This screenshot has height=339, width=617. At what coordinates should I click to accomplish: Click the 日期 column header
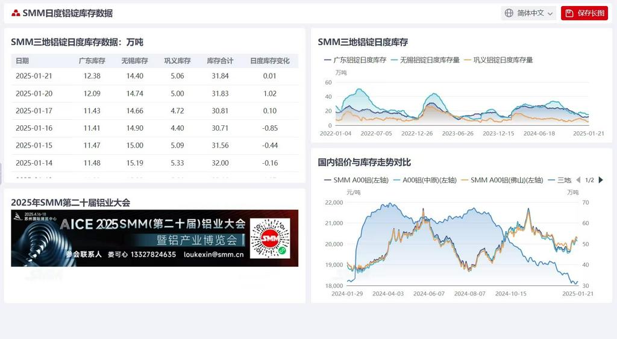tap(22, 61)
